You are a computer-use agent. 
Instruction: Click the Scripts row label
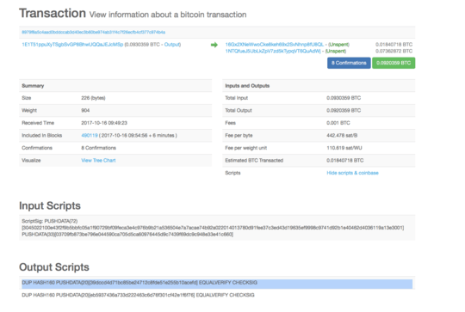(x=232, y=173)
